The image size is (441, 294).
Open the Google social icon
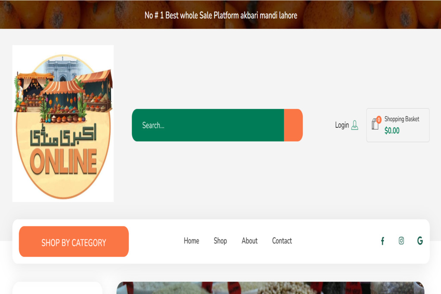click(x=420, y=241)
